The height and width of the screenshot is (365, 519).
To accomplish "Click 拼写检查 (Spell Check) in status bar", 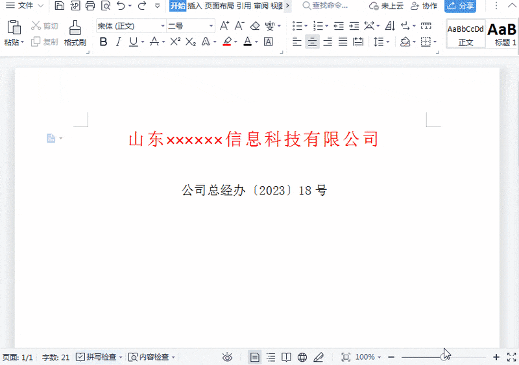I will [99, 357].
